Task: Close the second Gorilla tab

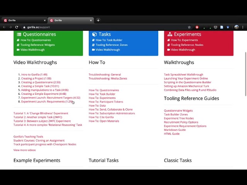Action: (x=91, y=20)
